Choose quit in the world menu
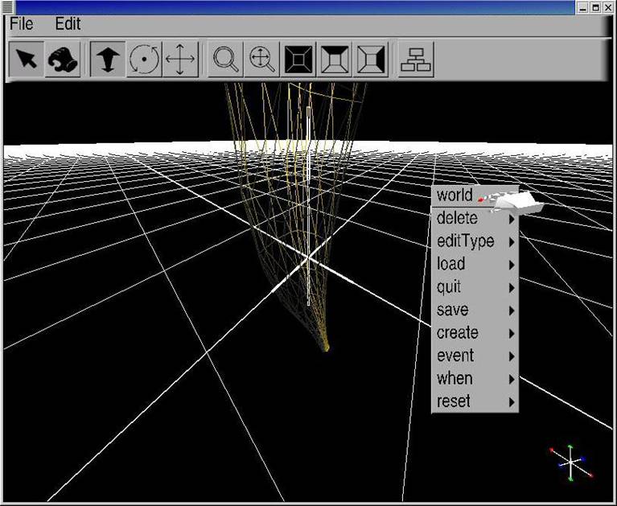 [475, 287]
